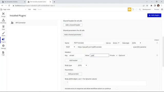Screen dimensions: 164x92
Task: Open the POST method dropdown
Action: click(70, 47)
